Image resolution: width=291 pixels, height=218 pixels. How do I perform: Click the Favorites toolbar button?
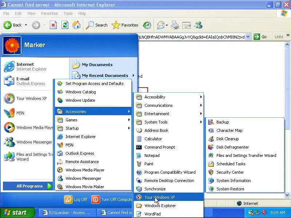[125, 25]
